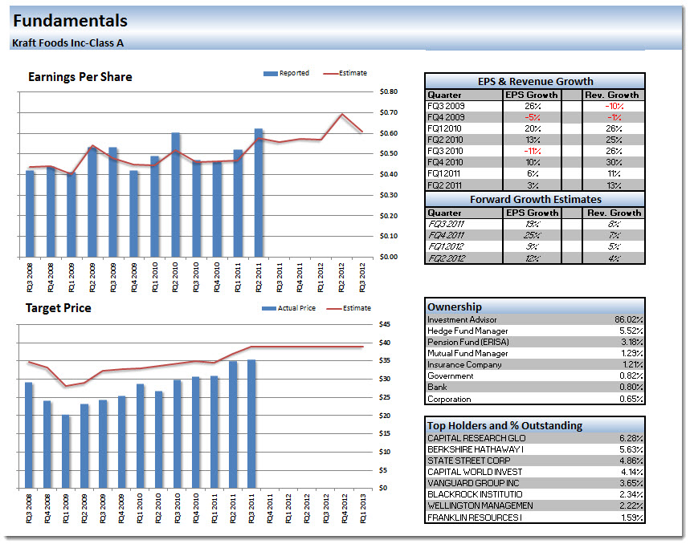Click the Target Price chart title
This screenshot has width=690, height=544.
(58, 308)
